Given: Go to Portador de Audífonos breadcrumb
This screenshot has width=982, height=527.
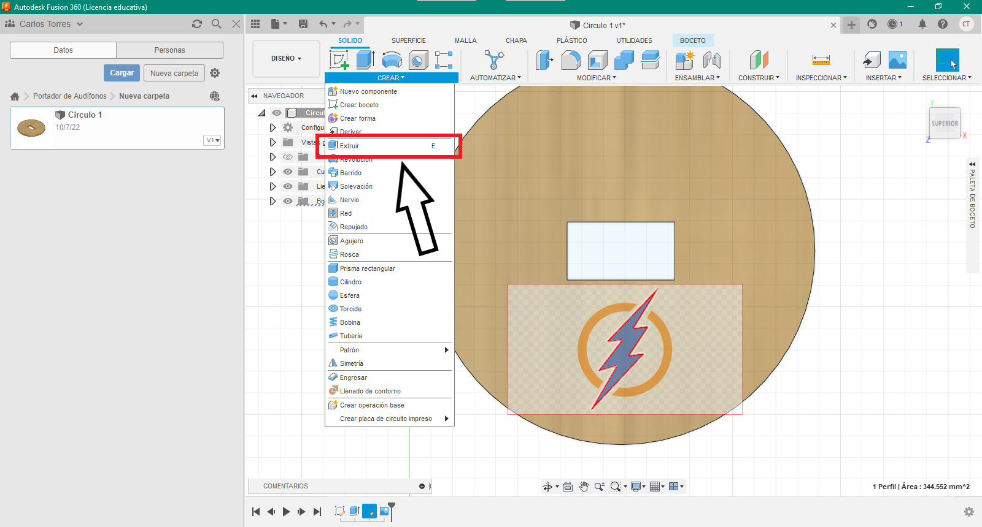Looking at the screenshot, I should [x=69, y=96].
